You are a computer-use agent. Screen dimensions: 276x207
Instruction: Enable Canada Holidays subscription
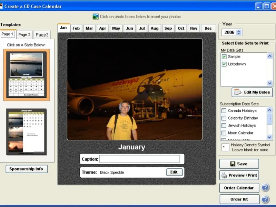click(x=224, y=111)
